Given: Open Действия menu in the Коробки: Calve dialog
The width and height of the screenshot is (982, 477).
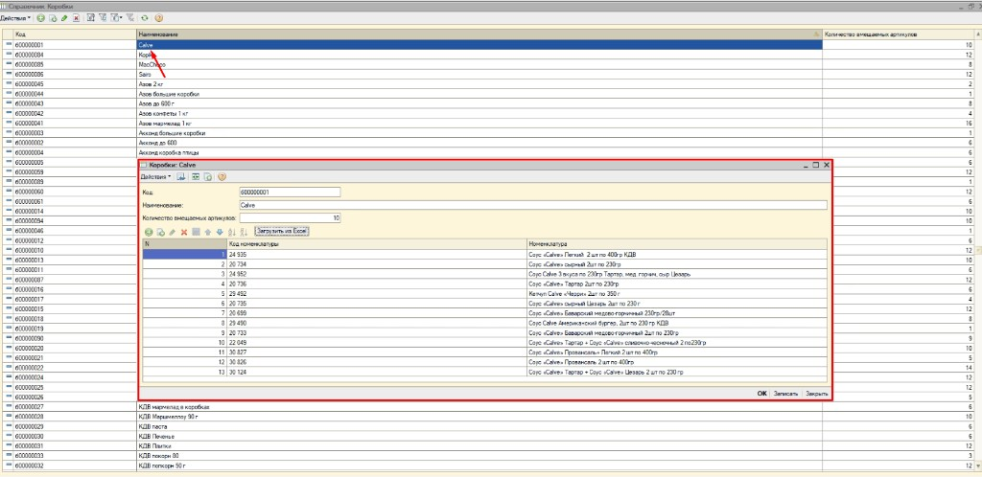Looking at the screenshot, I should tap(155, 177).
